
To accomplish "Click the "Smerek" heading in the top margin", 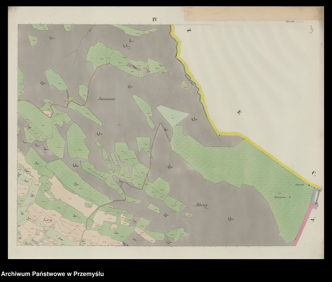I will [290, 22].
